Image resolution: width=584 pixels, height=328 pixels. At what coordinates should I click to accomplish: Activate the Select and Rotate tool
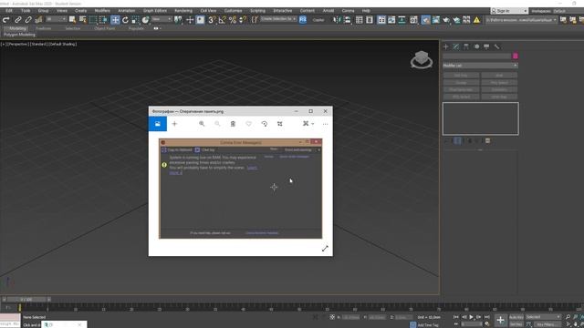point(126,20)
